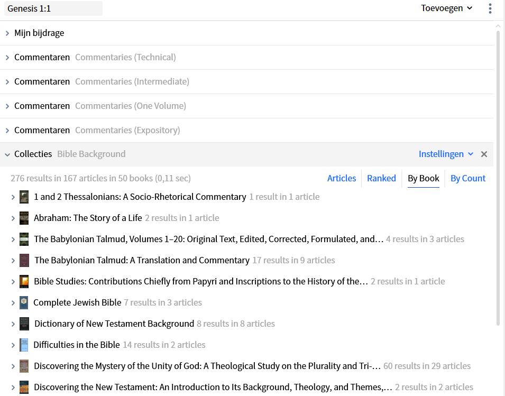Click '14 results in 2 articles' text
Image resolution: width=505 pixels, height=396 pixels.
164,345
